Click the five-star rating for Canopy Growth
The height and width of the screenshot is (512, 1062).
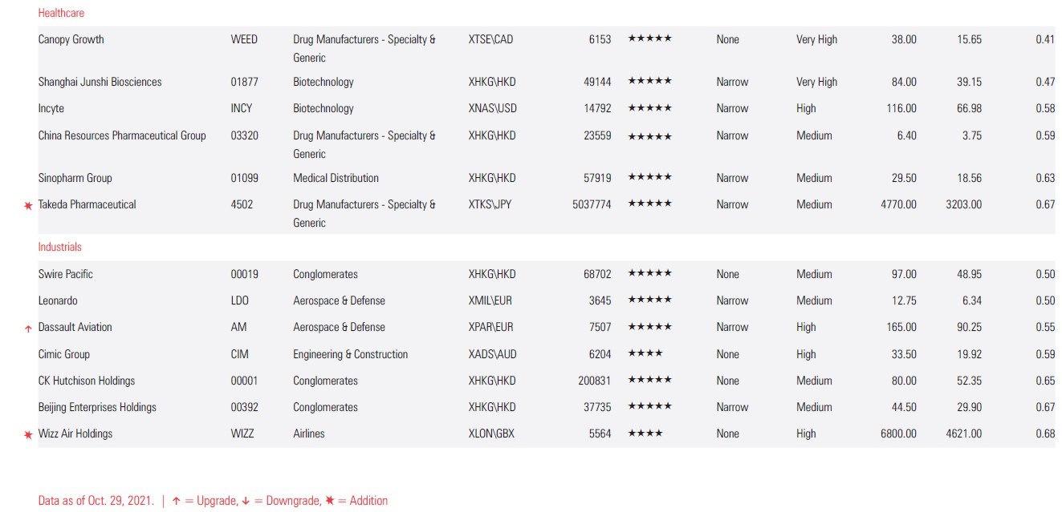click(x=649, y=38)
